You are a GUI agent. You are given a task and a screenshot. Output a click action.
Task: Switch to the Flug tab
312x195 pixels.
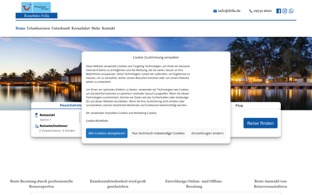(x=239, y=106)
